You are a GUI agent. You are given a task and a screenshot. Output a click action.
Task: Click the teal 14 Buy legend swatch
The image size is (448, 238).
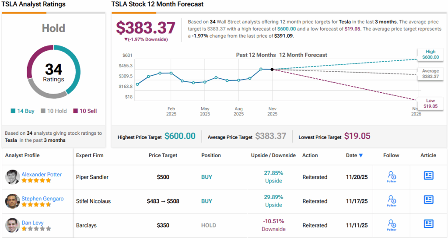(x=13, y=111)
